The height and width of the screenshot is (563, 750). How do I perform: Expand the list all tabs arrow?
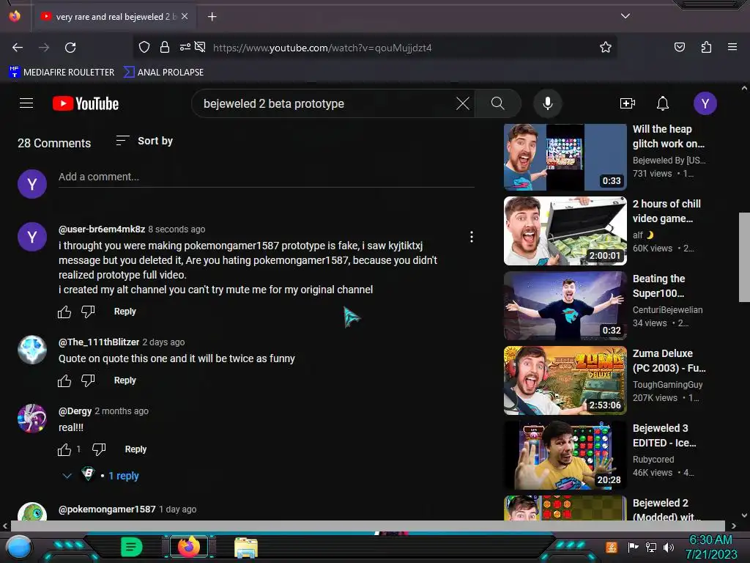tap(625, 16)
